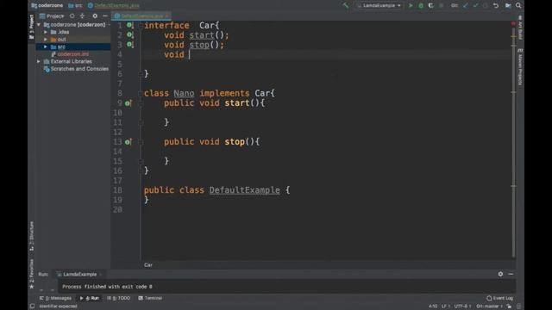Image resolution: width=552 pixels, height=310 pixels.
Task: Click coderzone breadcrumb in navigation bar
Action: point(47,5)
